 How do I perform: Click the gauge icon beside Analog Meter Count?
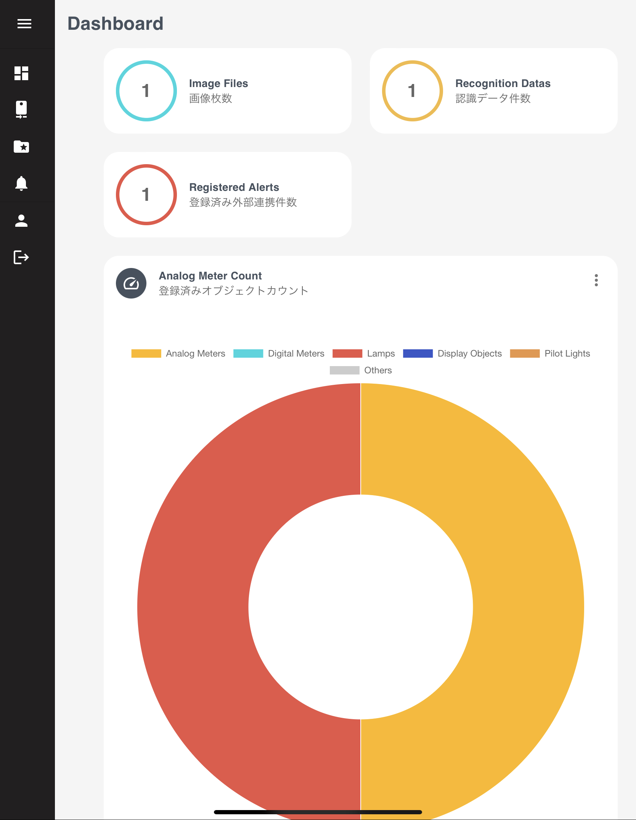coord(131,283)
